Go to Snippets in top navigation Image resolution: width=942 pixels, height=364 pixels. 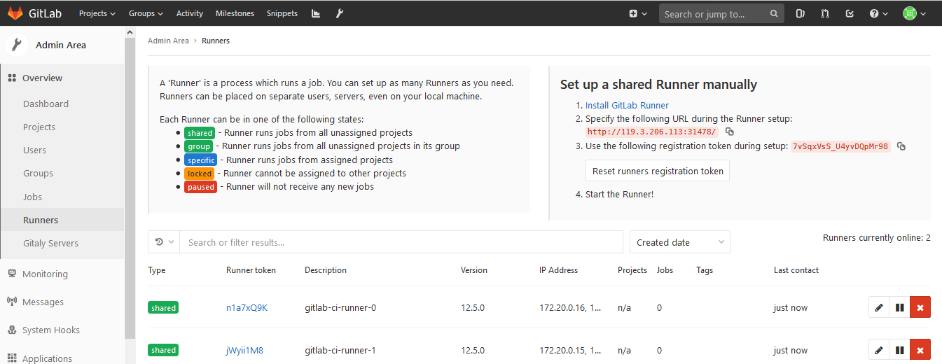tap(282, 13)
